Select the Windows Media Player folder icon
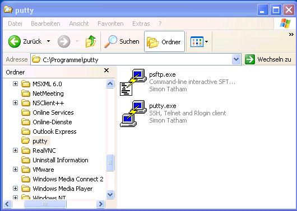Screen dimensions: 297x211 point(26,189)
